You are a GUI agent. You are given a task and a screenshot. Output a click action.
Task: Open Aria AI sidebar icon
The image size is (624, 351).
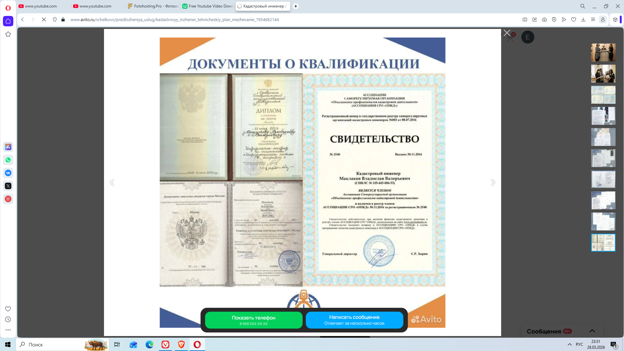[x=8, y=147]
